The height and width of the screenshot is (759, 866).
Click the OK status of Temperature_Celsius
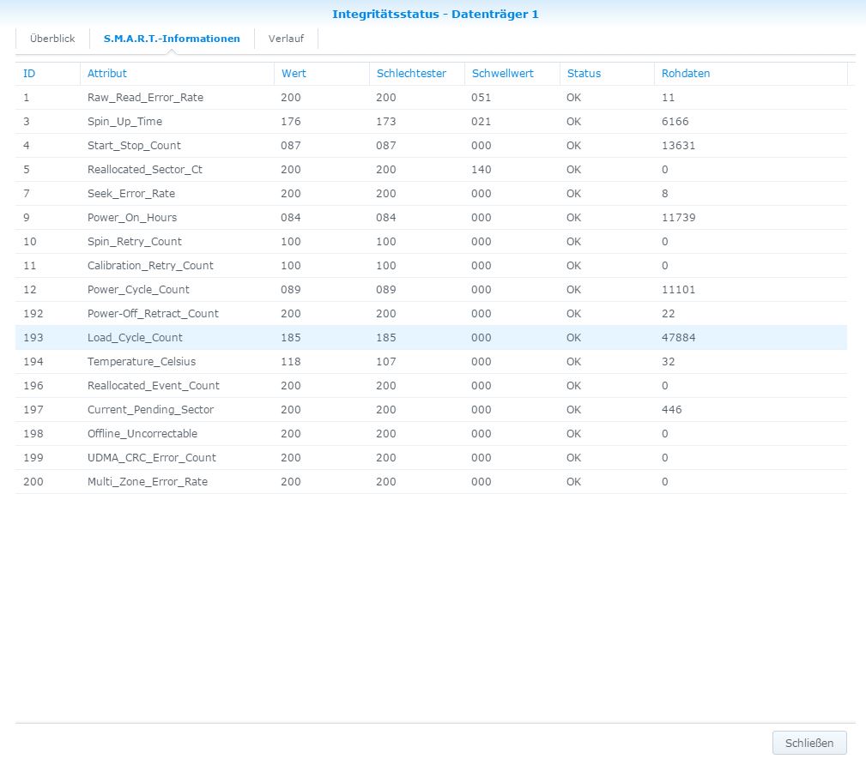click(x=574, y=362)
